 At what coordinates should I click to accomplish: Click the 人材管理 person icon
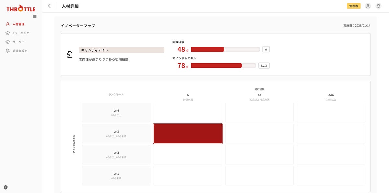tap(8, 24)
